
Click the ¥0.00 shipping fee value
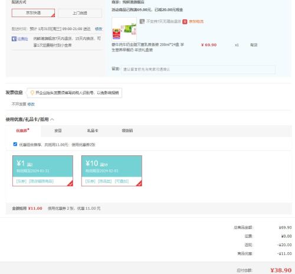(286, 236)
